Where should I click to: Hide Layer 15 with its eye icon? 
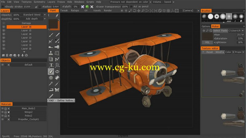[x=4, y=30]
